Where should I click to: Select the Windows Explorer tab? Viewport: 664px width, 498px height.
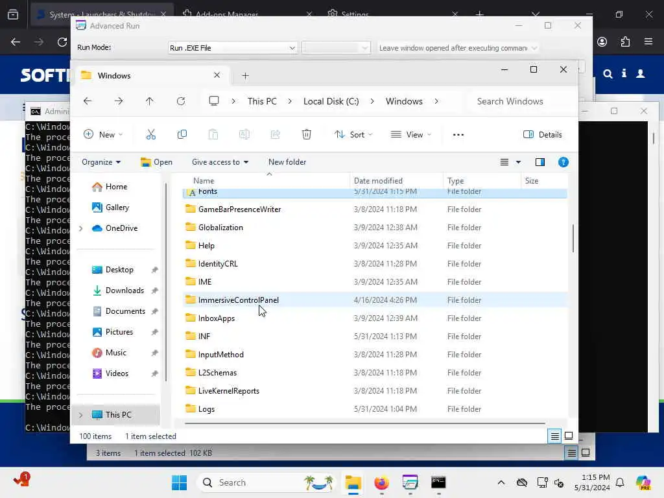pos(150,75)
